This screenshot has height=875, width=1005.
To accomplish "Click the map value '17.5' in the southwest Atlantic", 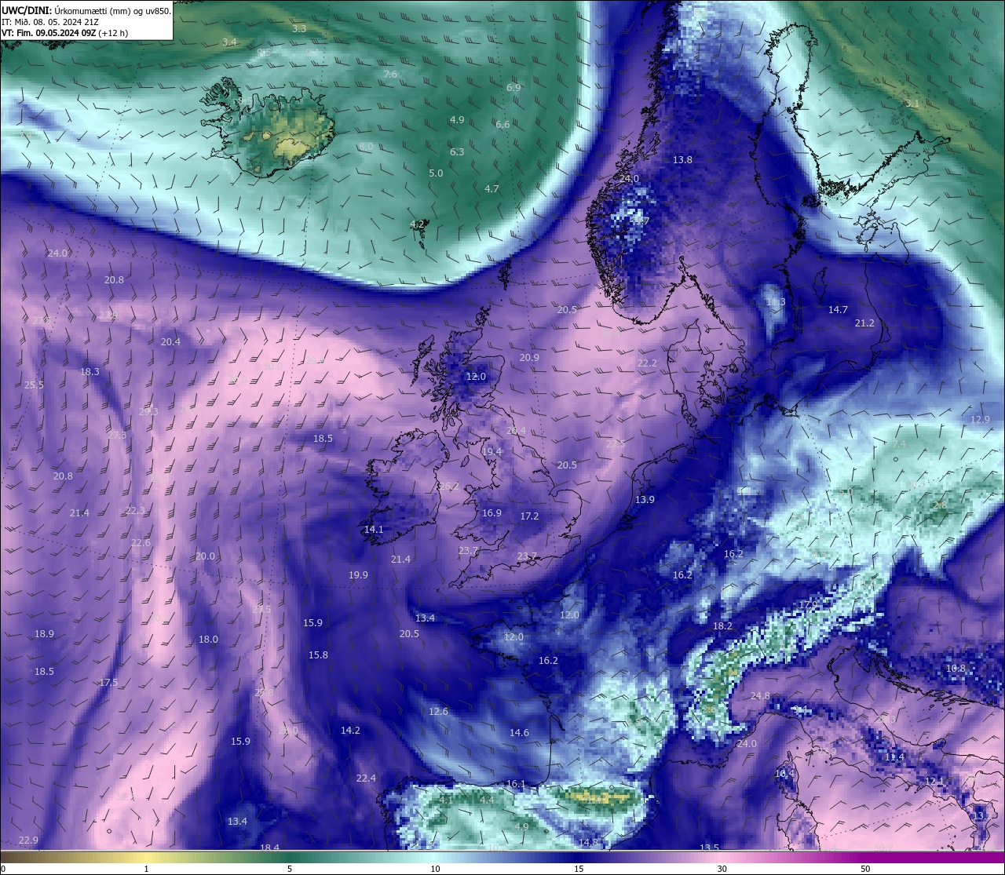I will 108,683.
